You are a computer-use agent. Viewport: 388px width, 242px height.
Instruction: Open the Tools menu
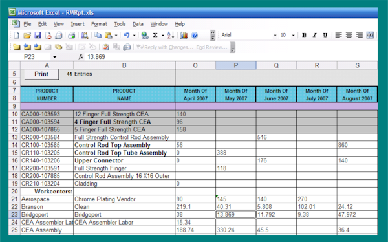[x=120, y=24]
